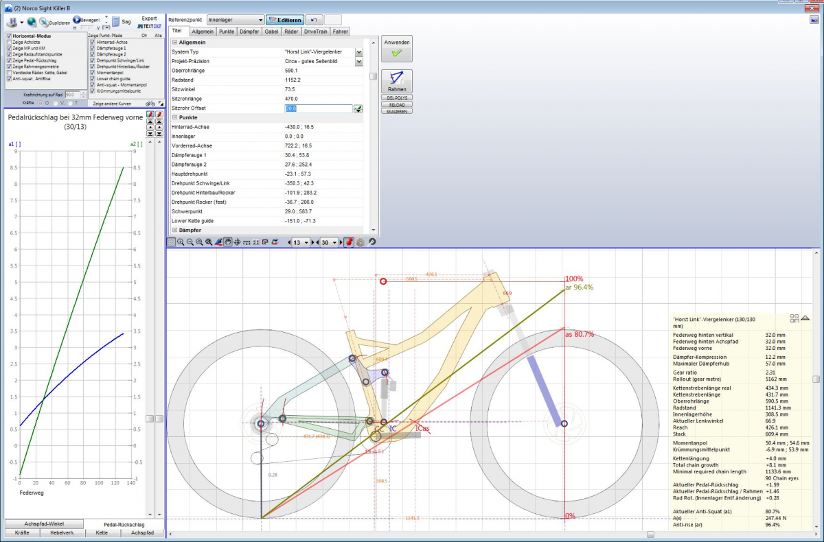Enable the Zeige Achslote checkbox
This screenshot has height=542, width=824.
click(9, 43)
